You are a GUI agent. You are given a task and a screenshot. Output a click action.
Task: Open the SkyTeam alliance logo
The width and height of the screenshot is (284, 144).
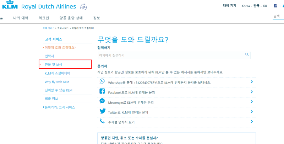[83, 7]
